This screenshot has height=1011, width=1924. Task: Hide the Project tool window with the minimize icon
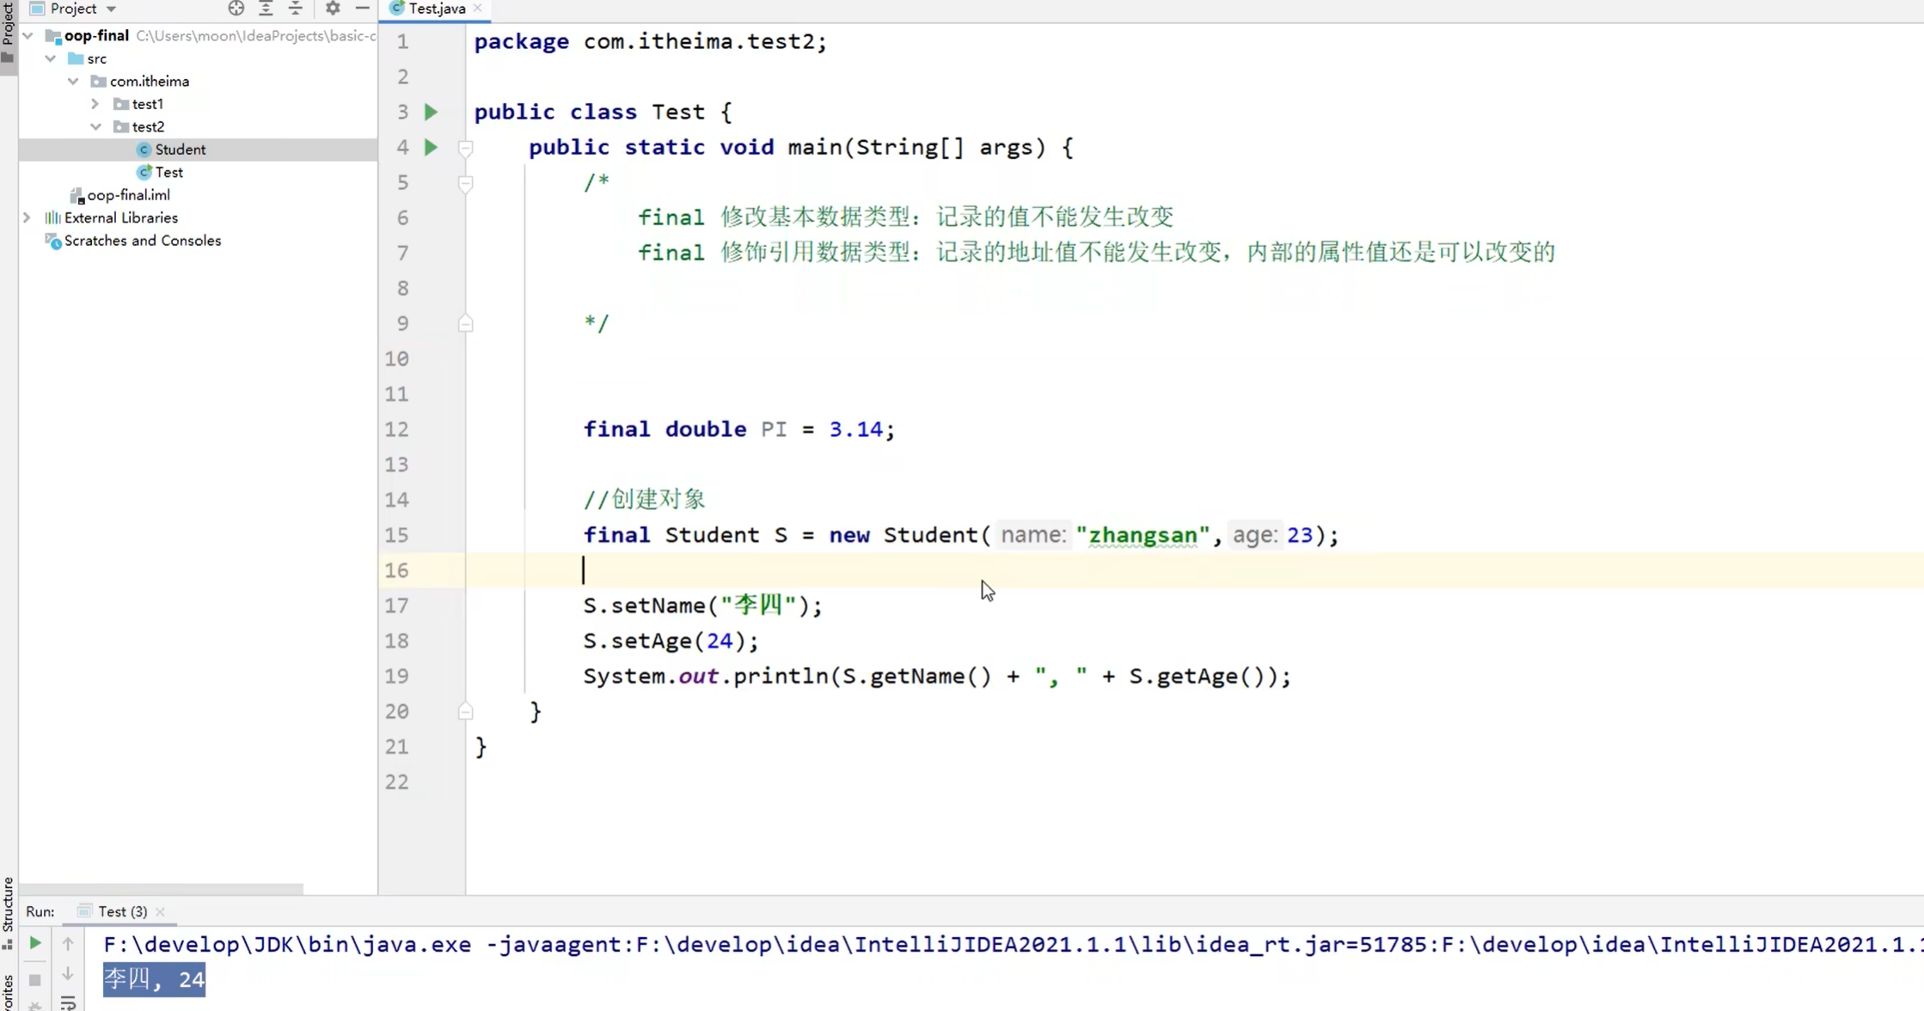click(362, 9)
